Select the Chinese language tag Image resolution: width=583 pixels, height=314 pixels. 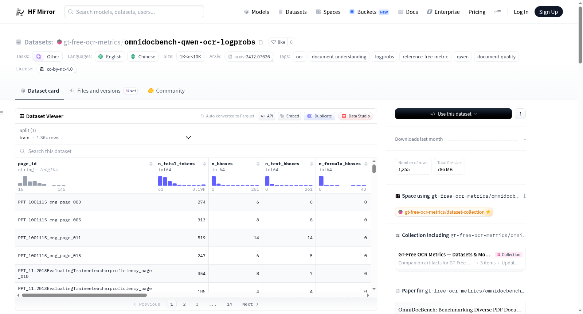143,57
